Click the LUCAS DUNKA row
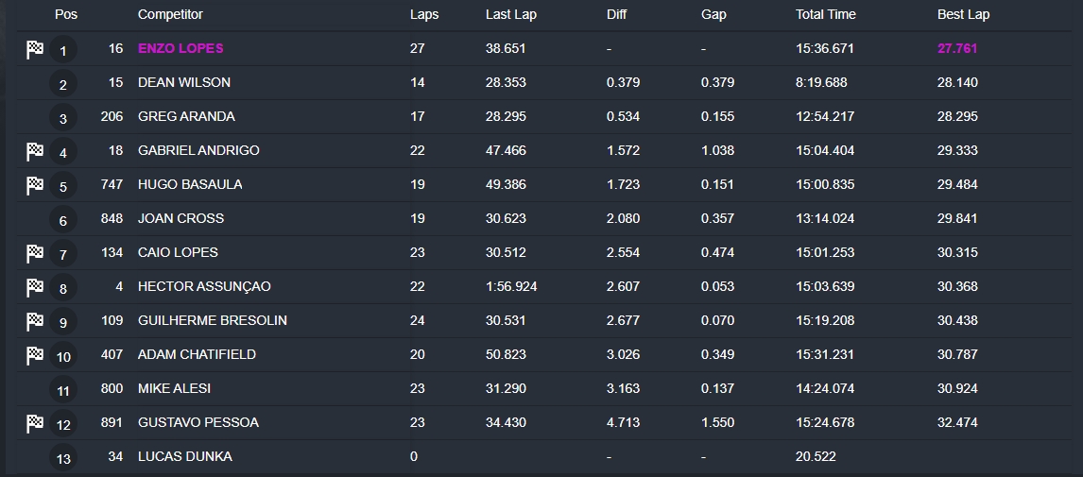 coord(544,456)
